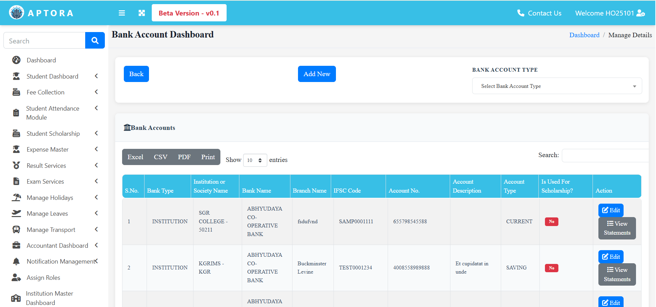Screen dimensions: 656x307
Task: View Statements for the KGRIMS - KGR row
Action: point(617,274)
